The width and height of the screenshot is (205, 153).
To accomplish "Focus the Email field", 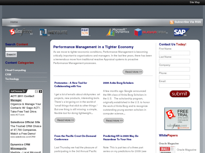I will tap(175, 86).
